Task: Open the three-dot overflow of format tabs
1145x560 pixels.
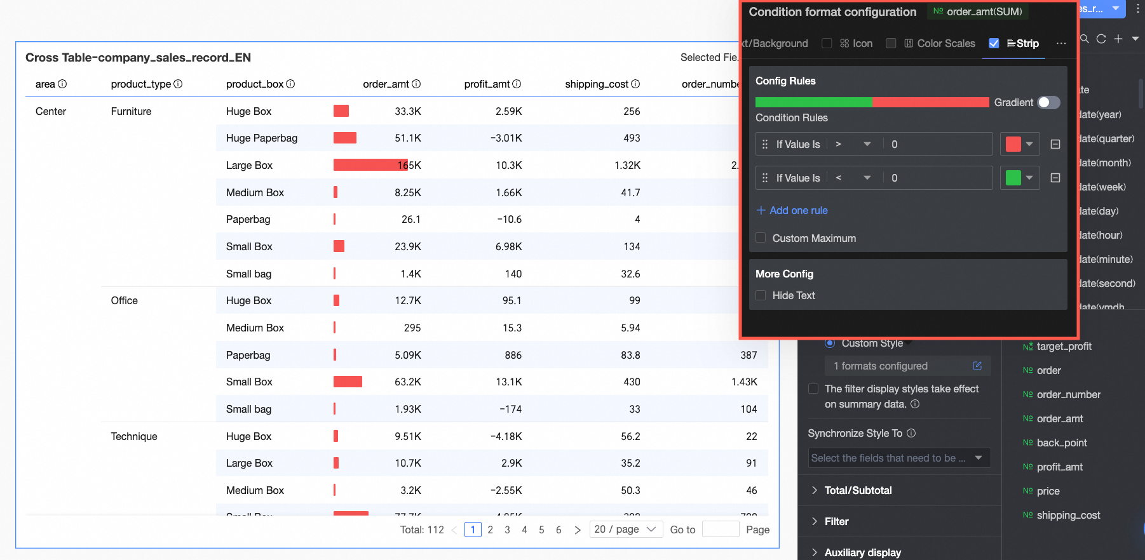Action: (1061, 43)
